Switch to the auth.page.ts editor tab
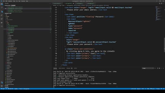This screenshot has width=165, height=93. click(80, 3)
